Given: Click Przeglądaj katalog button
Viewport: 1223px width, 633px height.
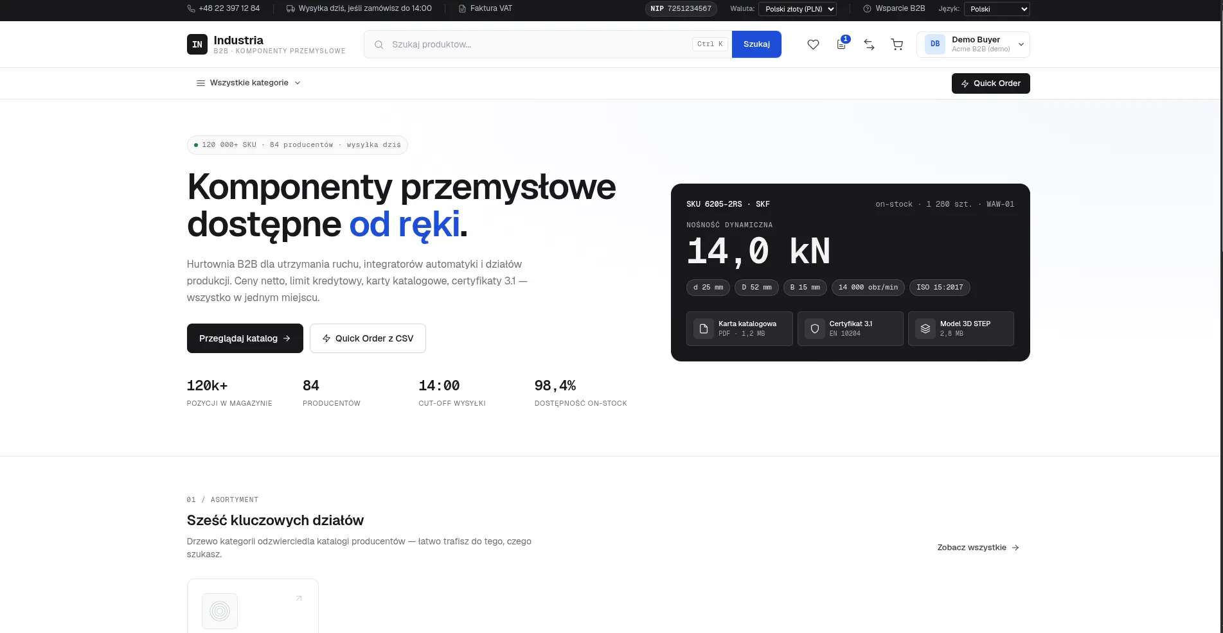Looking at the screenshot, I should pos(245,338).
